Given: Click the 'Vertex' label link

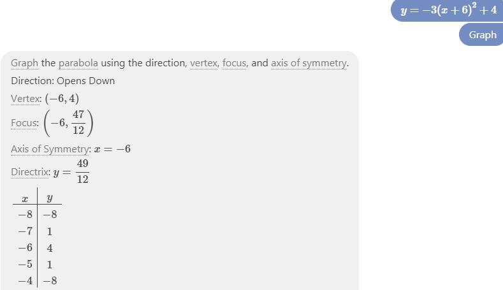Looking at the screenshot, I should tap(26, 99).
